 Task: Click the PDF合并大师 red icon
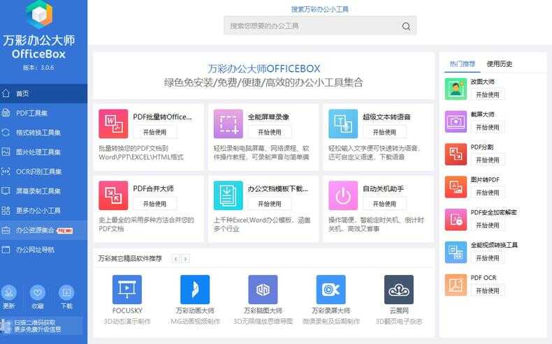113,195
